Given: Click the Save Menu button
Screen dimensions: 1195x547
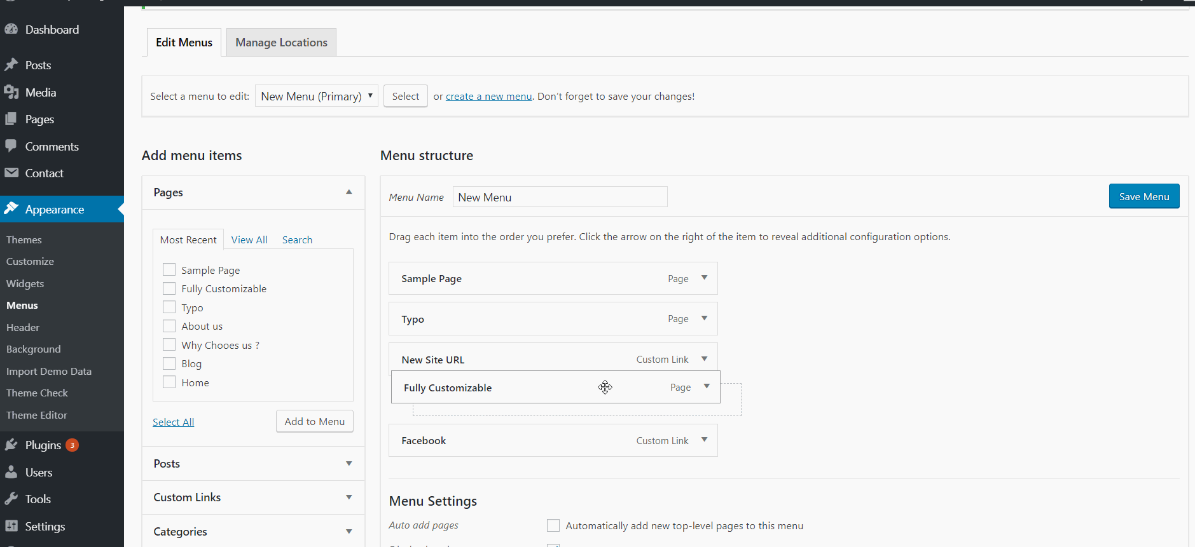Looking at the screenshot, I should tap(1144, 196).
